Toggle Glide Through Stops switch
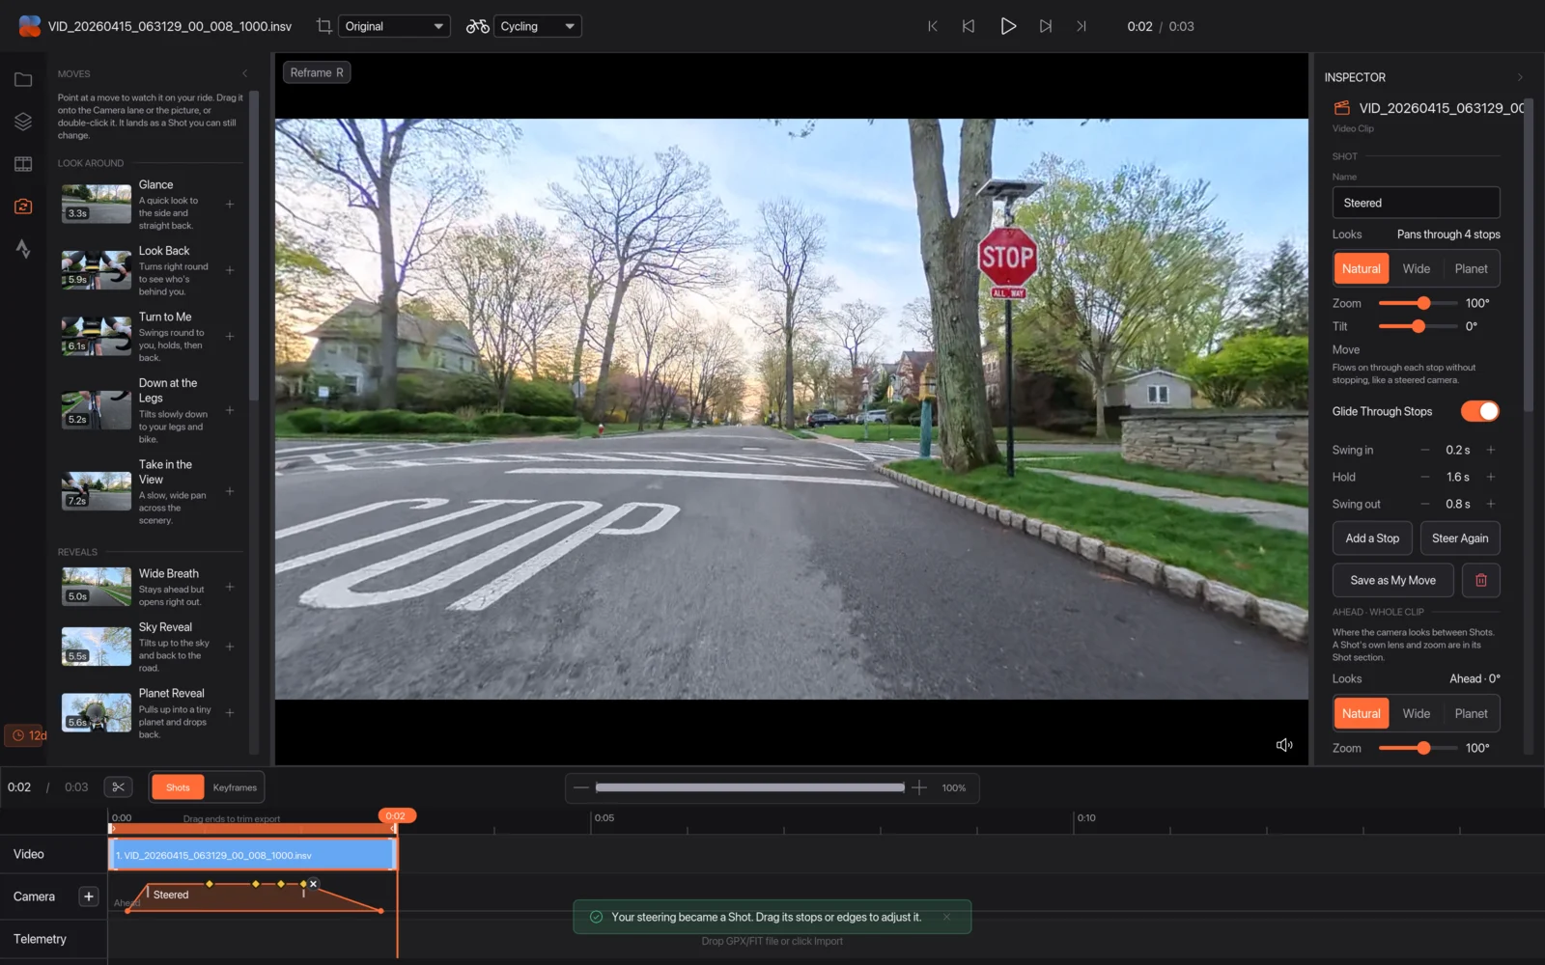This screenshot has width=1545, height=965. (1479, 411)
